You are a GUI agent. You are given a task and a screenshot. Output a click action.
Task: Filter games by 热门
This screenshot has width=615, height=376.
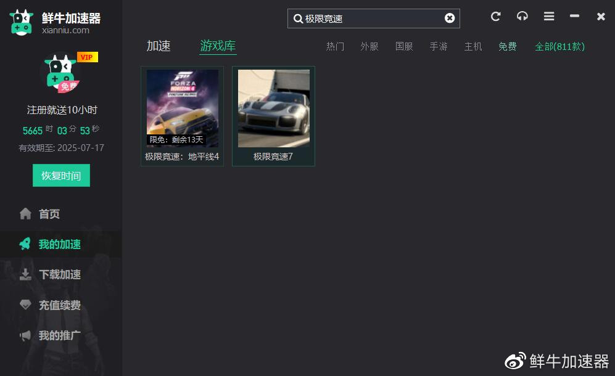point(335,47)
